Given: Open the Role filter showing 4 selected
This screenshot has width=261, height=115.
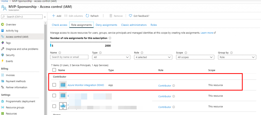Looking at the screenshot, I should (x=153, y=57).
